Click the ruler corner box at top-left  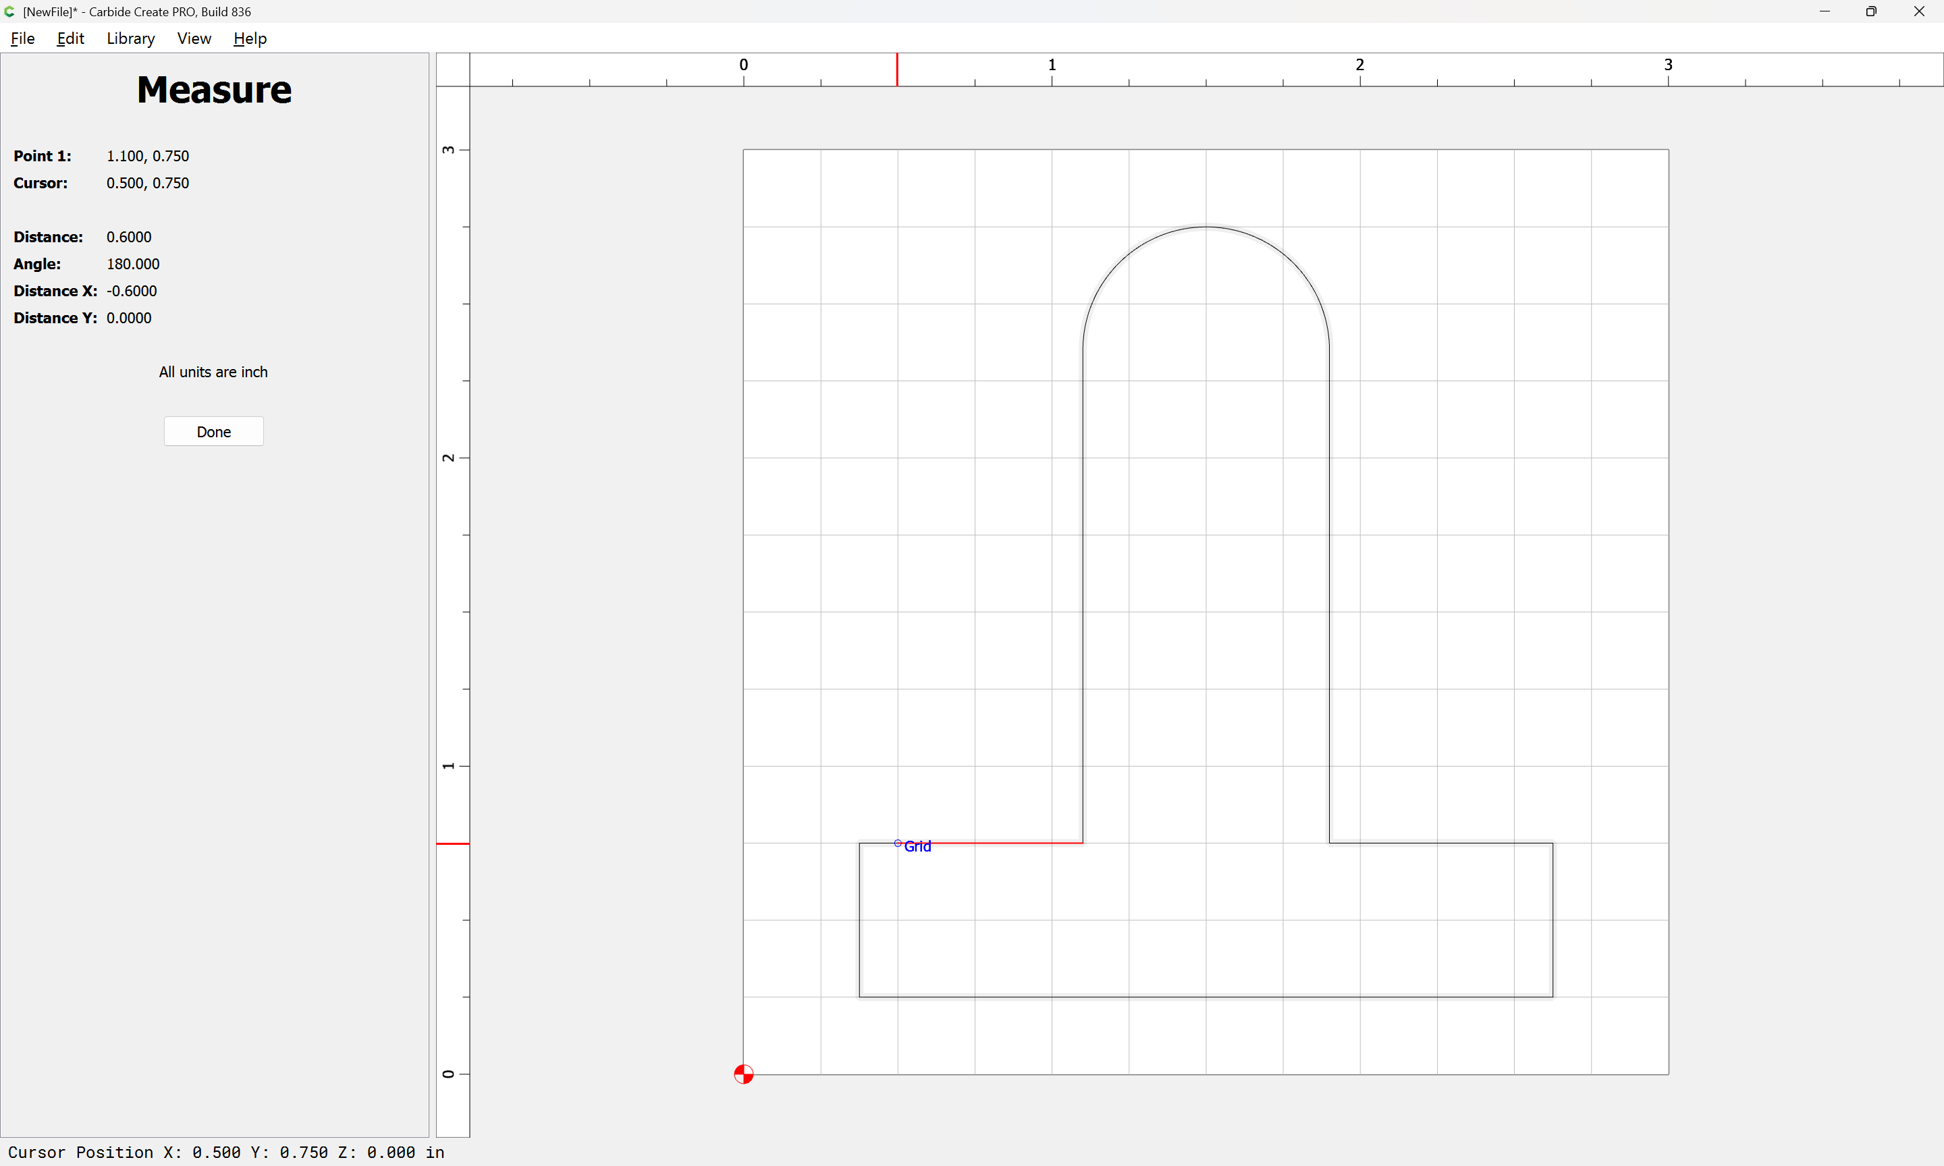pyautogui.click(x=453, y=70)
